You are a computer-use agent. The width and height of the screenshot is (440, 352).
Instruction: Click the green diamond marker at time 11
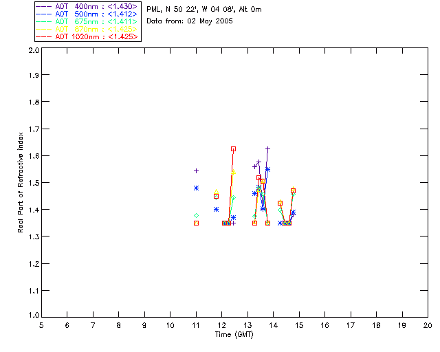[x=196, y=216]
